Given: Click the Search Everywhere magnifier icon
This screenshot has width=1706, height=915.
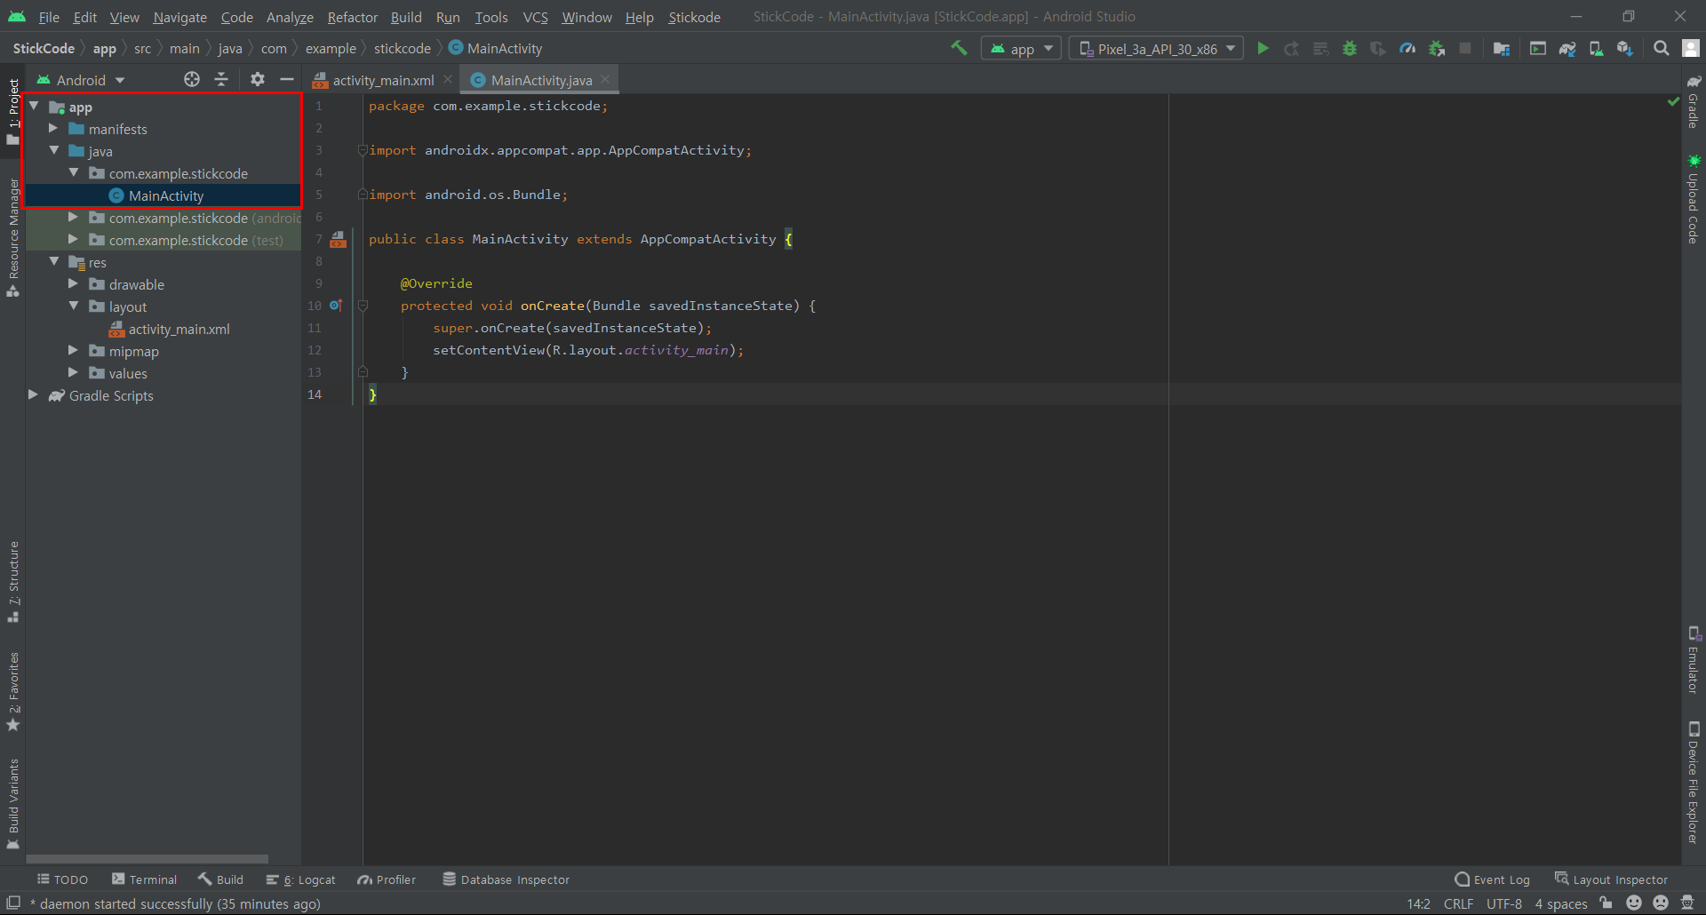Looking at the screenshot, I should coord(1661,48).
